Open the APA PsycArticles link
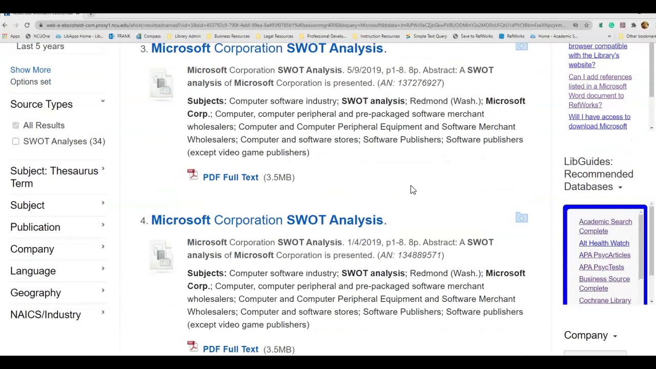Viewport: 656px width, 369px height. point(605,255)
